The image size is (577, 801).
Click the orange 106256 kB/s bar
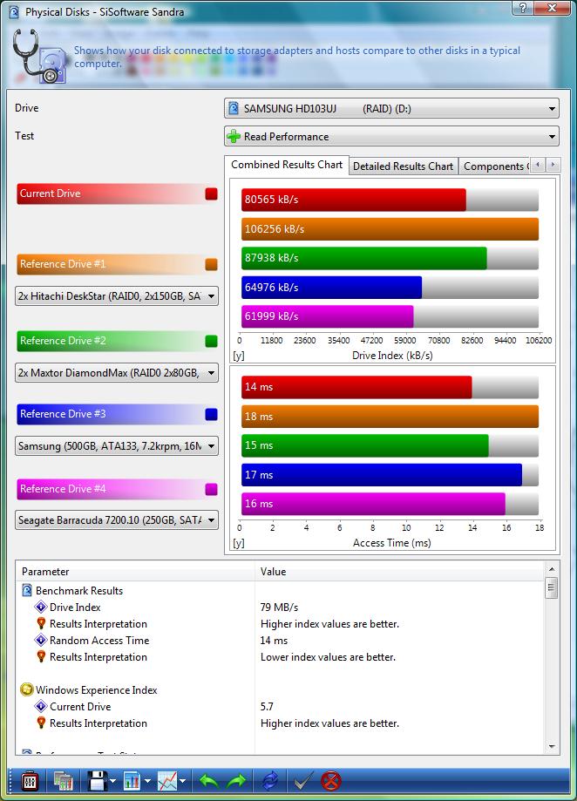click(x=390, y=229)
